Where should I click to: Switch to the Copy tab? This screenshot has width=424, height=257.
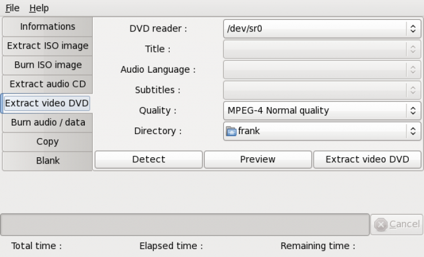(x=47, y=141)
